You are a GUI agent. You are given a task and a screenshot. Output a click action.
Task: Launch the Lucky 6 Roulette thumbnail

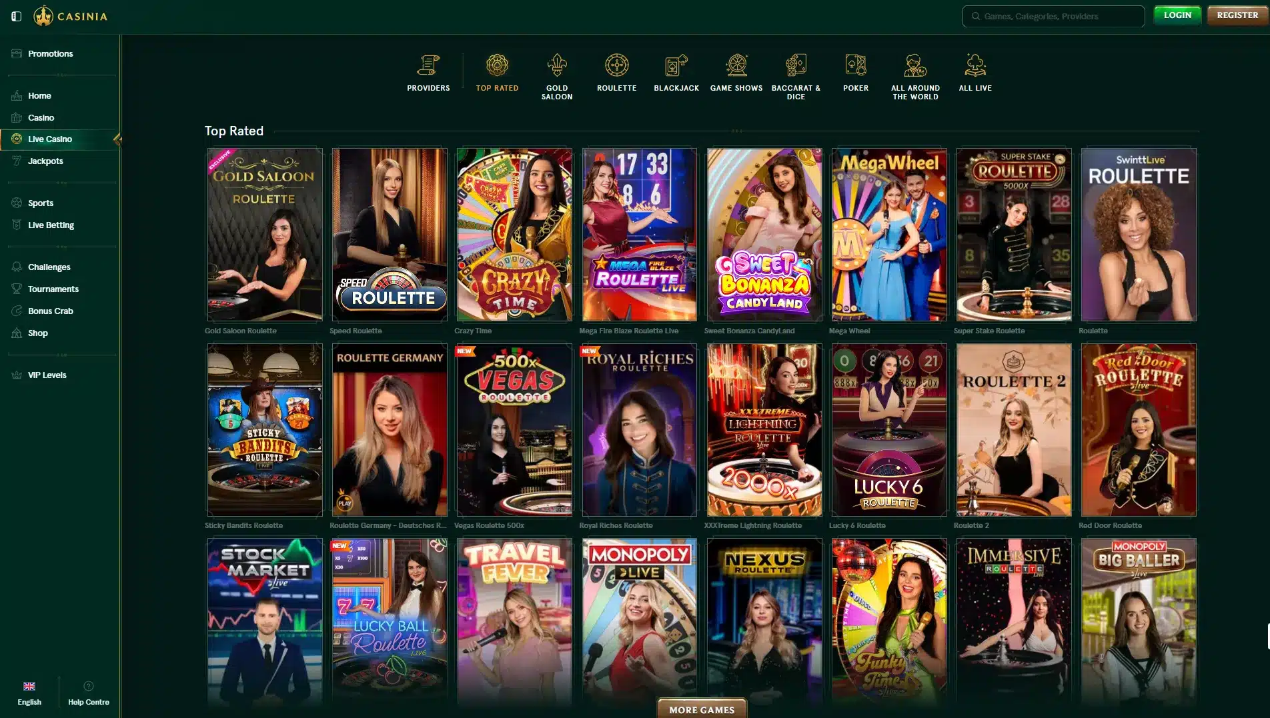click(x=889, y=430)
